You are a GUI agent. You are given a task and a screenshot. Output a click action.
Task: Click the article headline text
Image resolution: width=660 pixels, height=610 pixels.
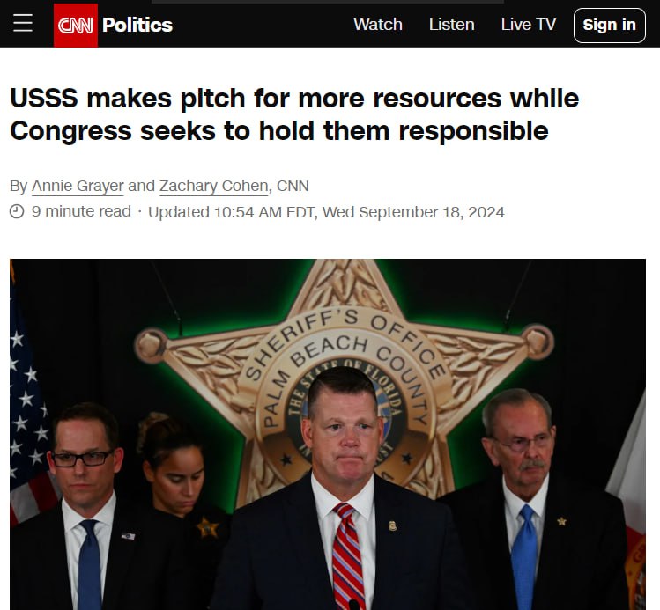coord(294,114)
